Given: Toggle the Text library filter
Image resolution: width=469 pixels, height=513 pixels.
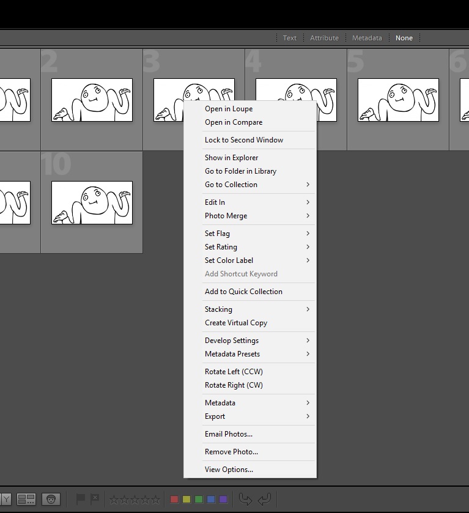Looking at the screenshot, I should click(x=290, y=38).
